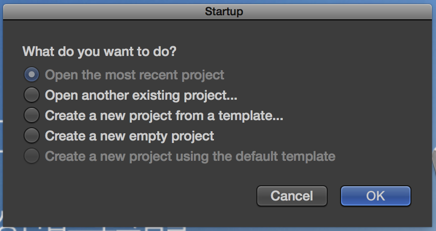
Task: Click the What do you want to do heading
Action: 103,51
